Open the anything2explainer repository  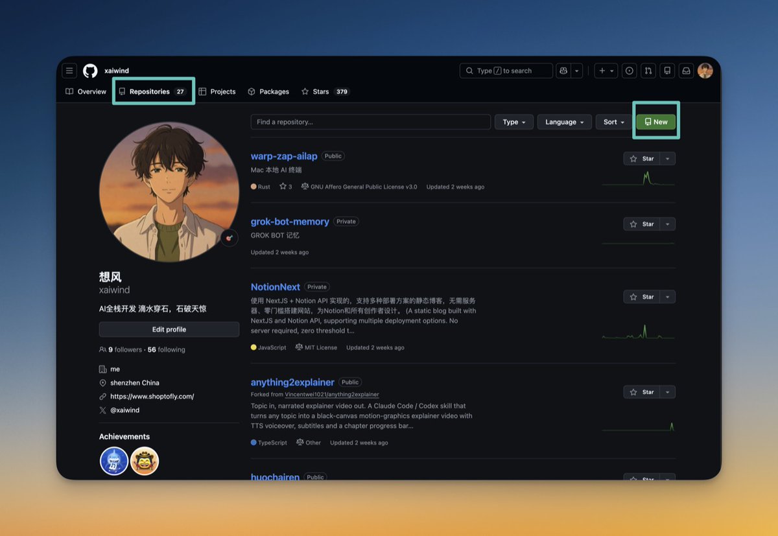point(292,382)
